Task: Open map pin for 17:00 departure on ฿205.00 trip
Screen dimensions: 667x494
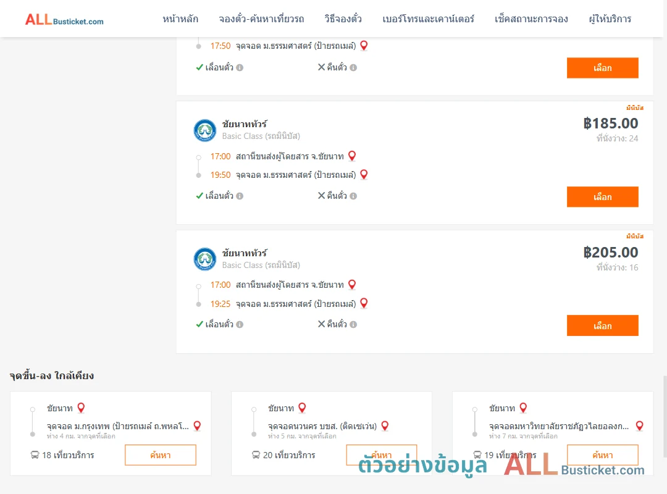Action: pyautogui.click(x=352, y=285)
